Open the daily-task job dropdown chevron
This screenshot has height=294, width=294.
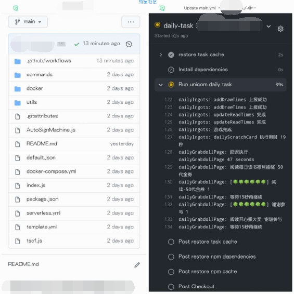[269, 26]
